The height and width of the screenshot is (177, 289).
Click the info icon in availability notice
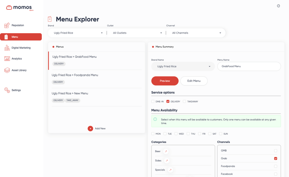(155, 119)
